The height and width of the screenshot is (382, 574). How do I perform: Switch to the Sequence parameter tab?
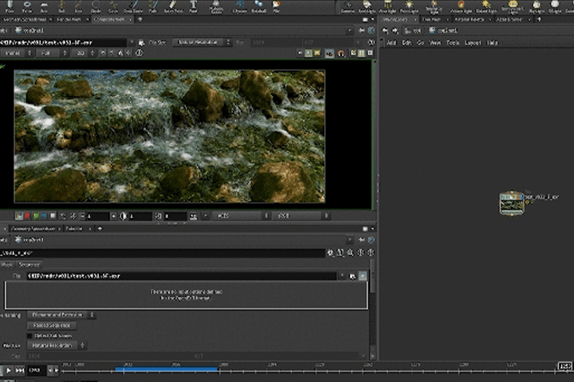pyautogui.click(x=29, y=264)
